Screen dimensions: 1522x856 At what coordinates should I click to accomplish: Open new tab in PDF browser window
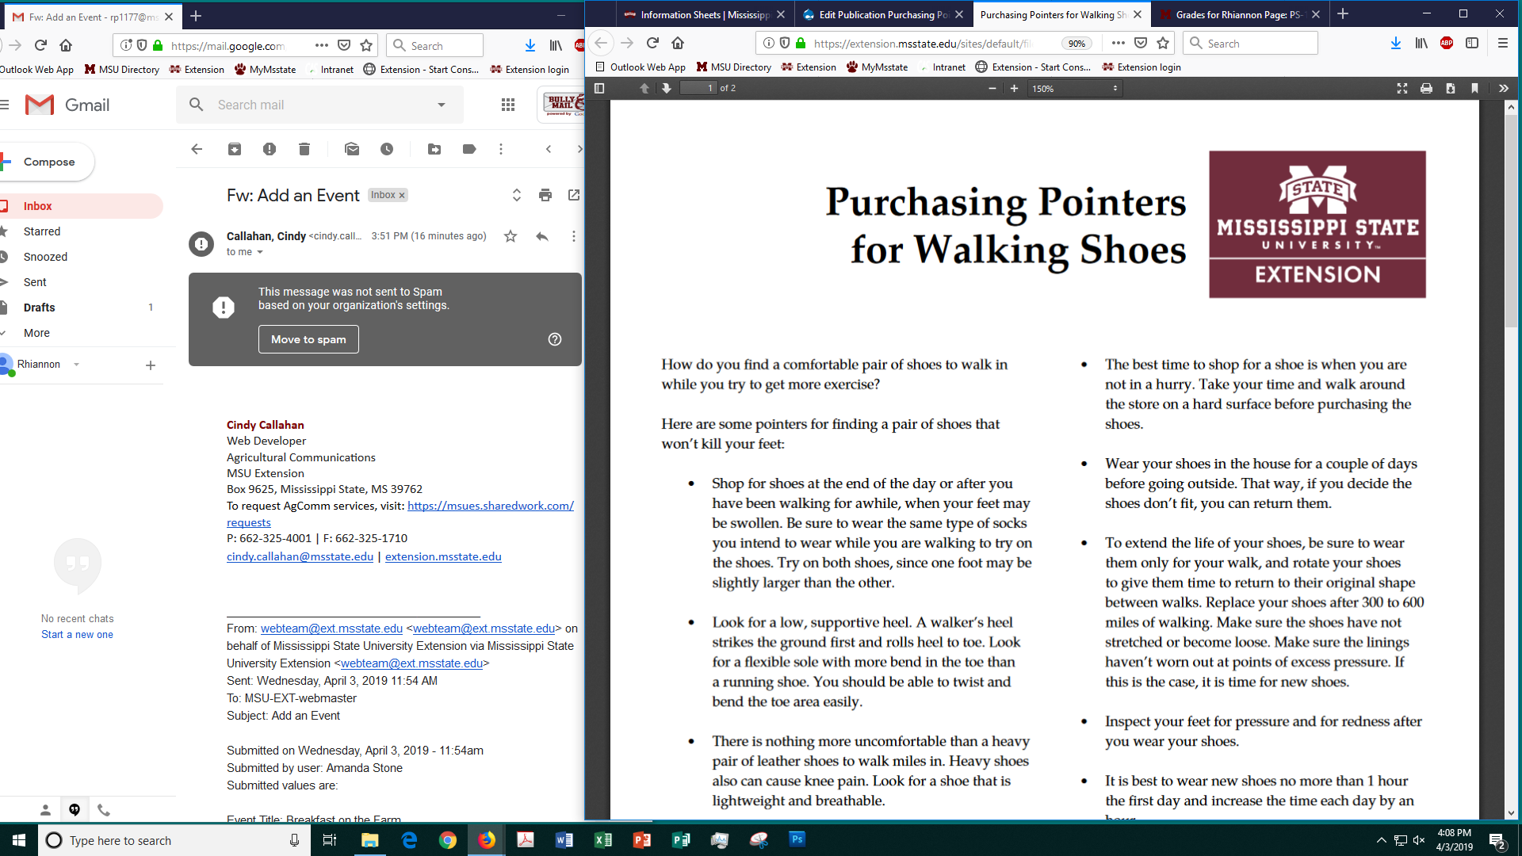point(1343,14)
